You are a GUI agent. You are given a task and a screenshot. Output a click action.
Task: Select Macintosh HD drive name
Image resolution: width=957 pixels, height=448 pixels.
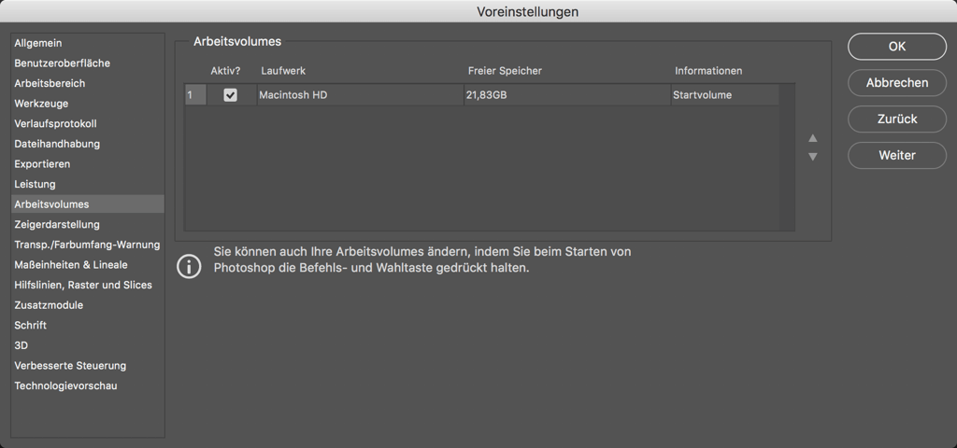point(360,95)
